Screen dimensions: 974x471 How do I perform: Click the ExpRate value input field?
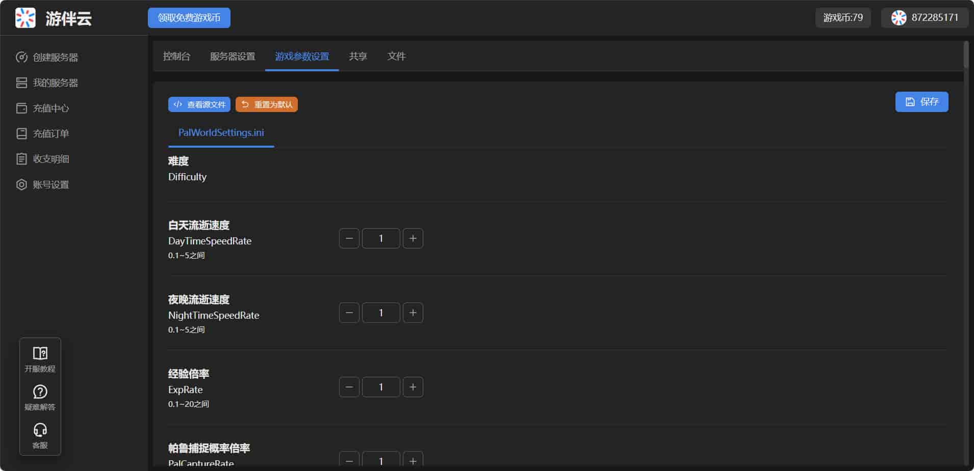pyautogui.click(x=381, y=387)
